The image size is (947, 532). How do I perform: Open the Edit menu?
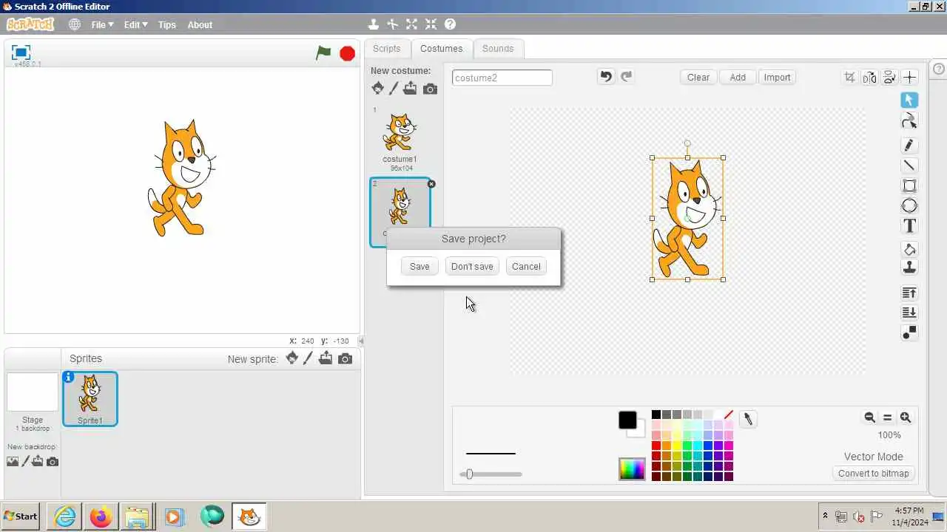tap(135, 24)
